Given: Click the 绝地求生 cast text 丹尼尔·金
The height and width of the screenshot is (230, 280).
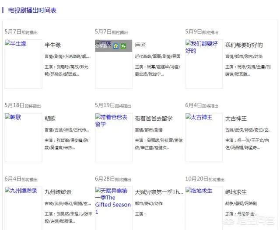Looking at the screenshot, I should (241, 214).
